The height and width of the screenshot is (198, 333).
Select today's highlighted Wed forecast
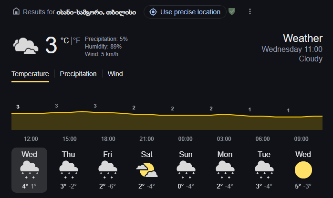[29, 170]
